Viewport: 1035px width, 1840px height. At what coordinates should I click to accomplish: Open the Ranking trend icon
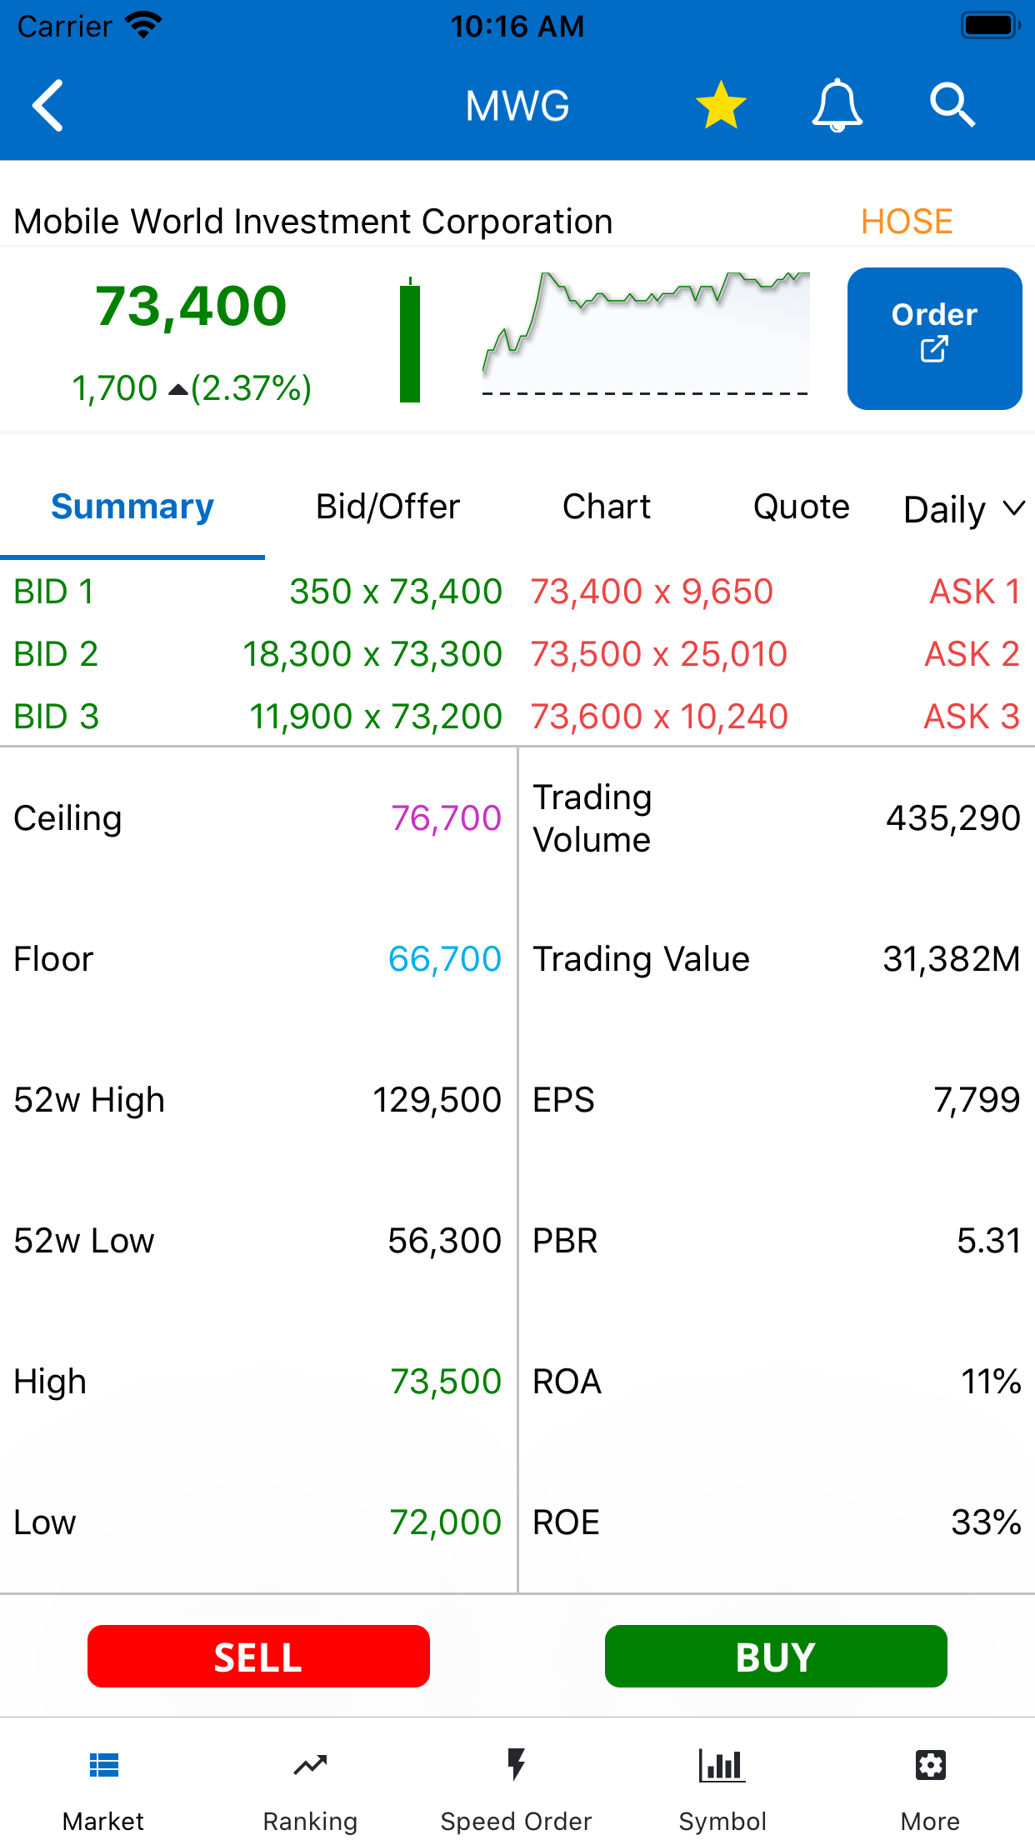click(310, 1765)
